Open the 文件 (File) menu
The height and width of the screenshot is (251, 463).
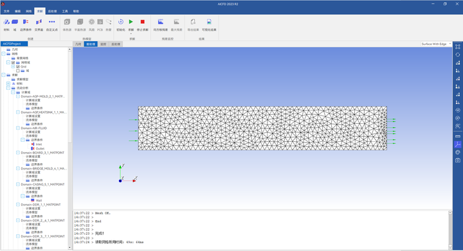pyautogui.click(x=6, y=11)
